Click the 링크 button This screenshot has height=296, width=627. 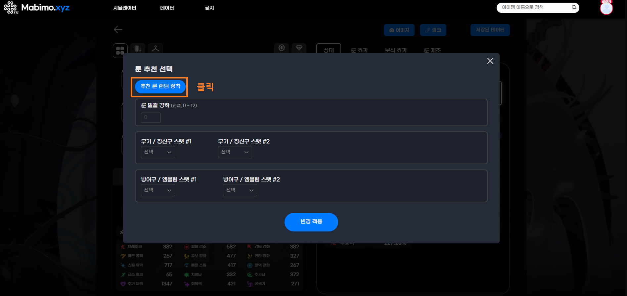tap(433, 30)
